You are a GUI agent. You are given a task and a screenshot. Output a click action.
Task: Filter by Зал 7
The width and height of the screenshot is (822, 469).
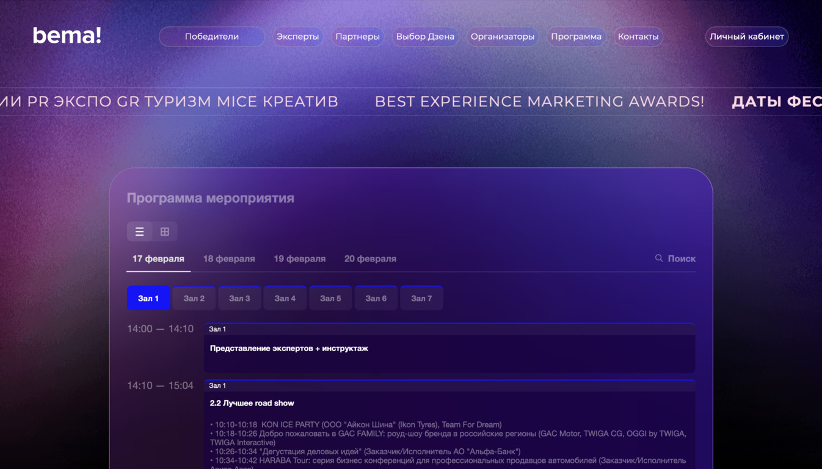click(x=421, y=299)
